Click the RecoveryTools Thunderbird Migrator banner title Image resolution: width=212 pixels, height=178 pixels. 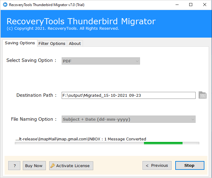[x=81, y=21]
